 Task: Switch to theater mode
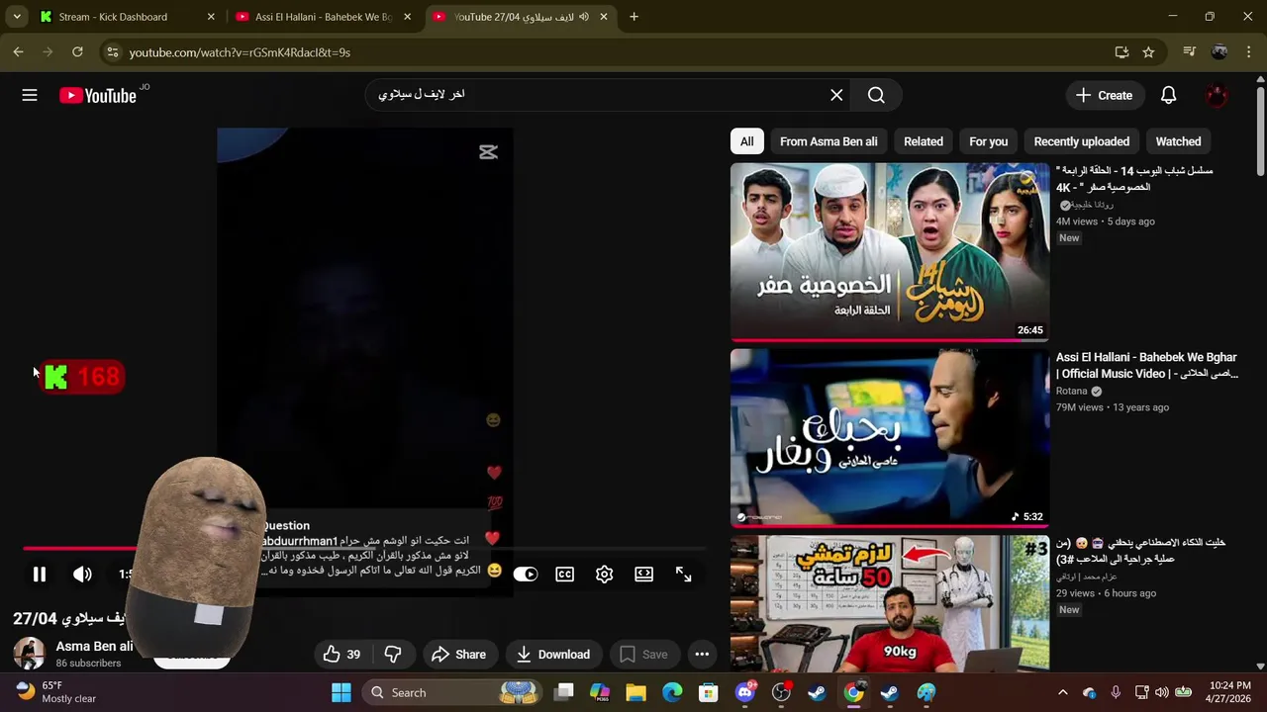tap(644, 575)
